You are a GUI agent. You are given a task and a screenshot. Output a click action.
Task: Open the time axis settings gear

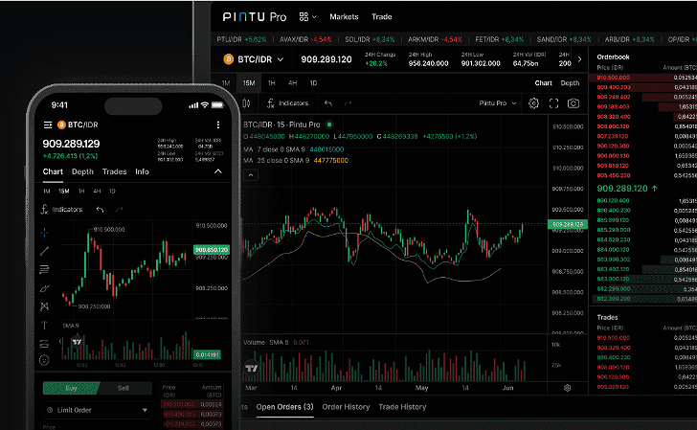(567, 388)
